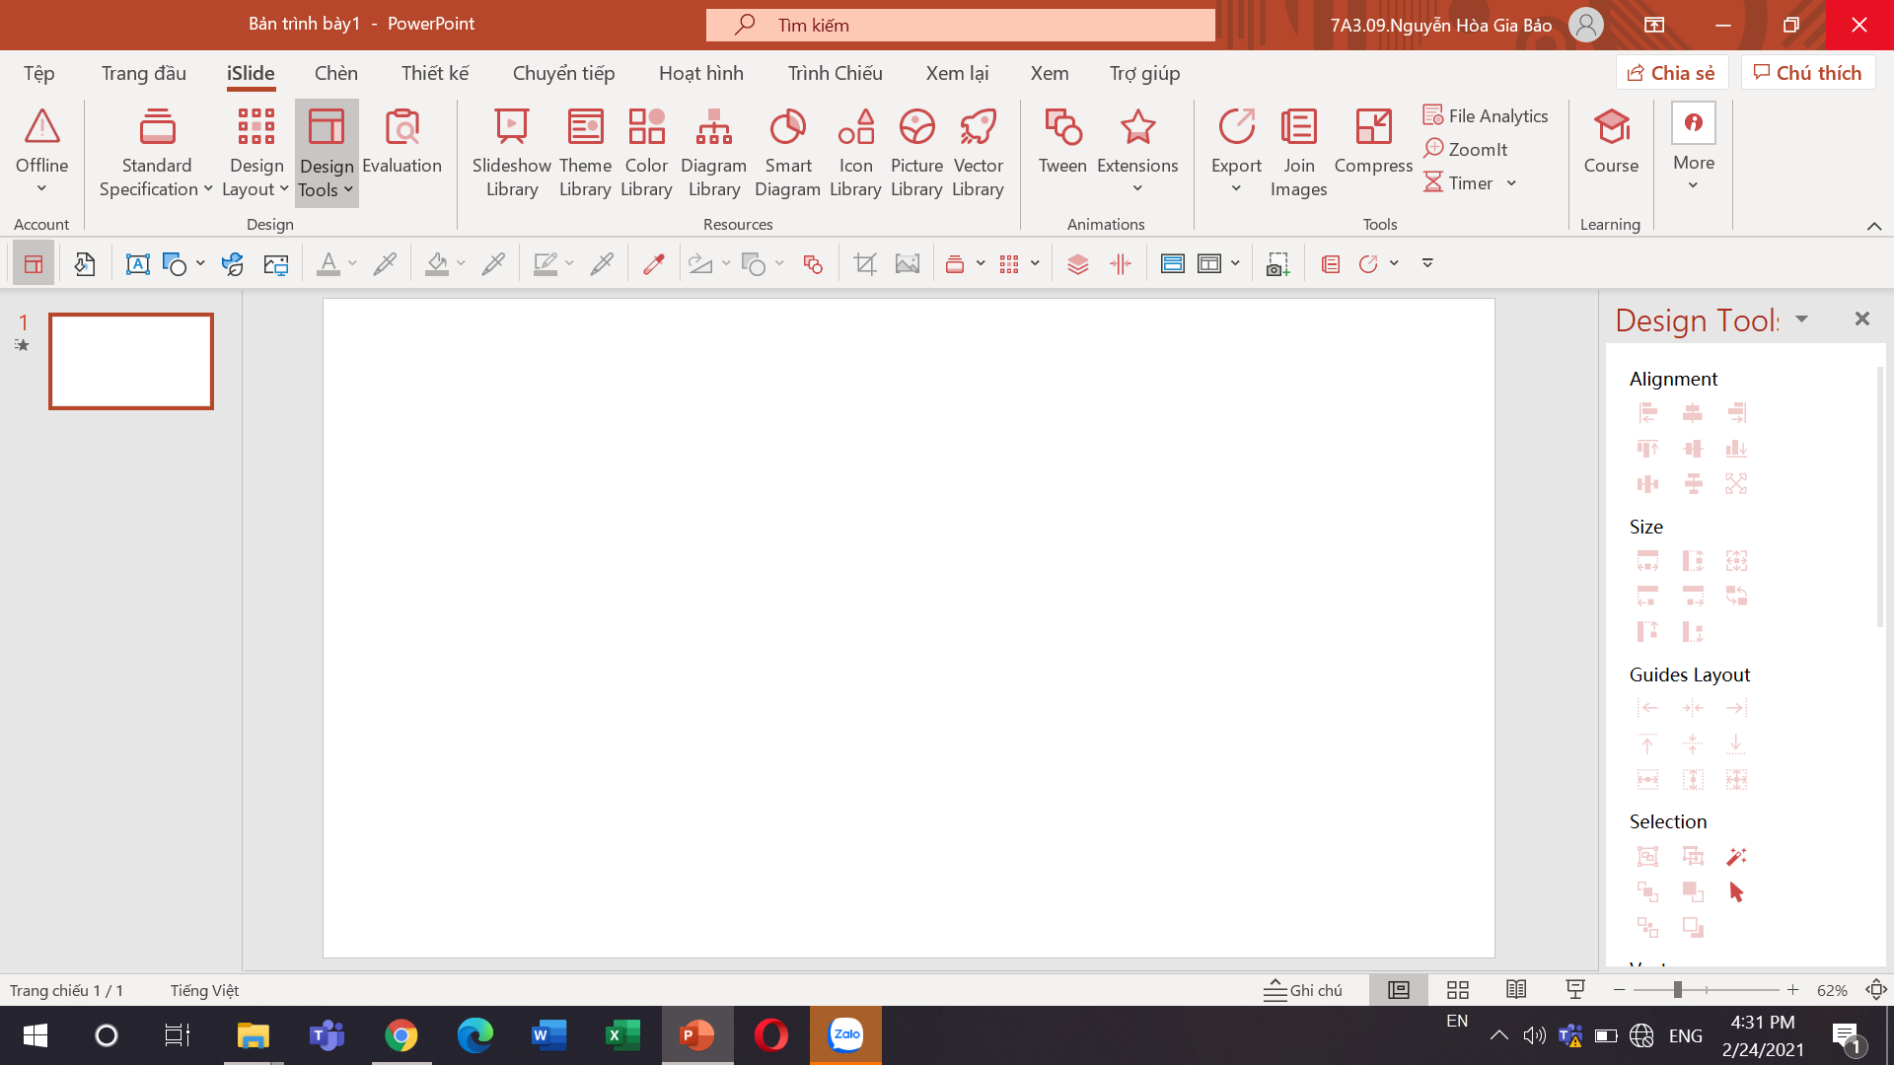Click the 62% zoom level
This screenshot has width=1894, height=1065.
point(1832,990)
